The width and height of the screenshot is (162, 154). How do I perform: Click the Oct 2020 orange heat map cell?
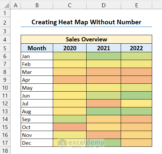70,127
